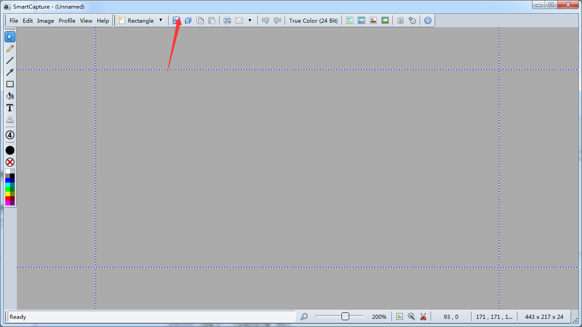
Task: Toggle the Line drawing tool
Action: (10, 60)
